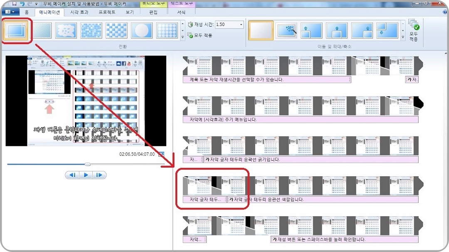Click the seek slider thumb under the preview
The height and width of the screenshot is (252, 449).
pos(88,164)
